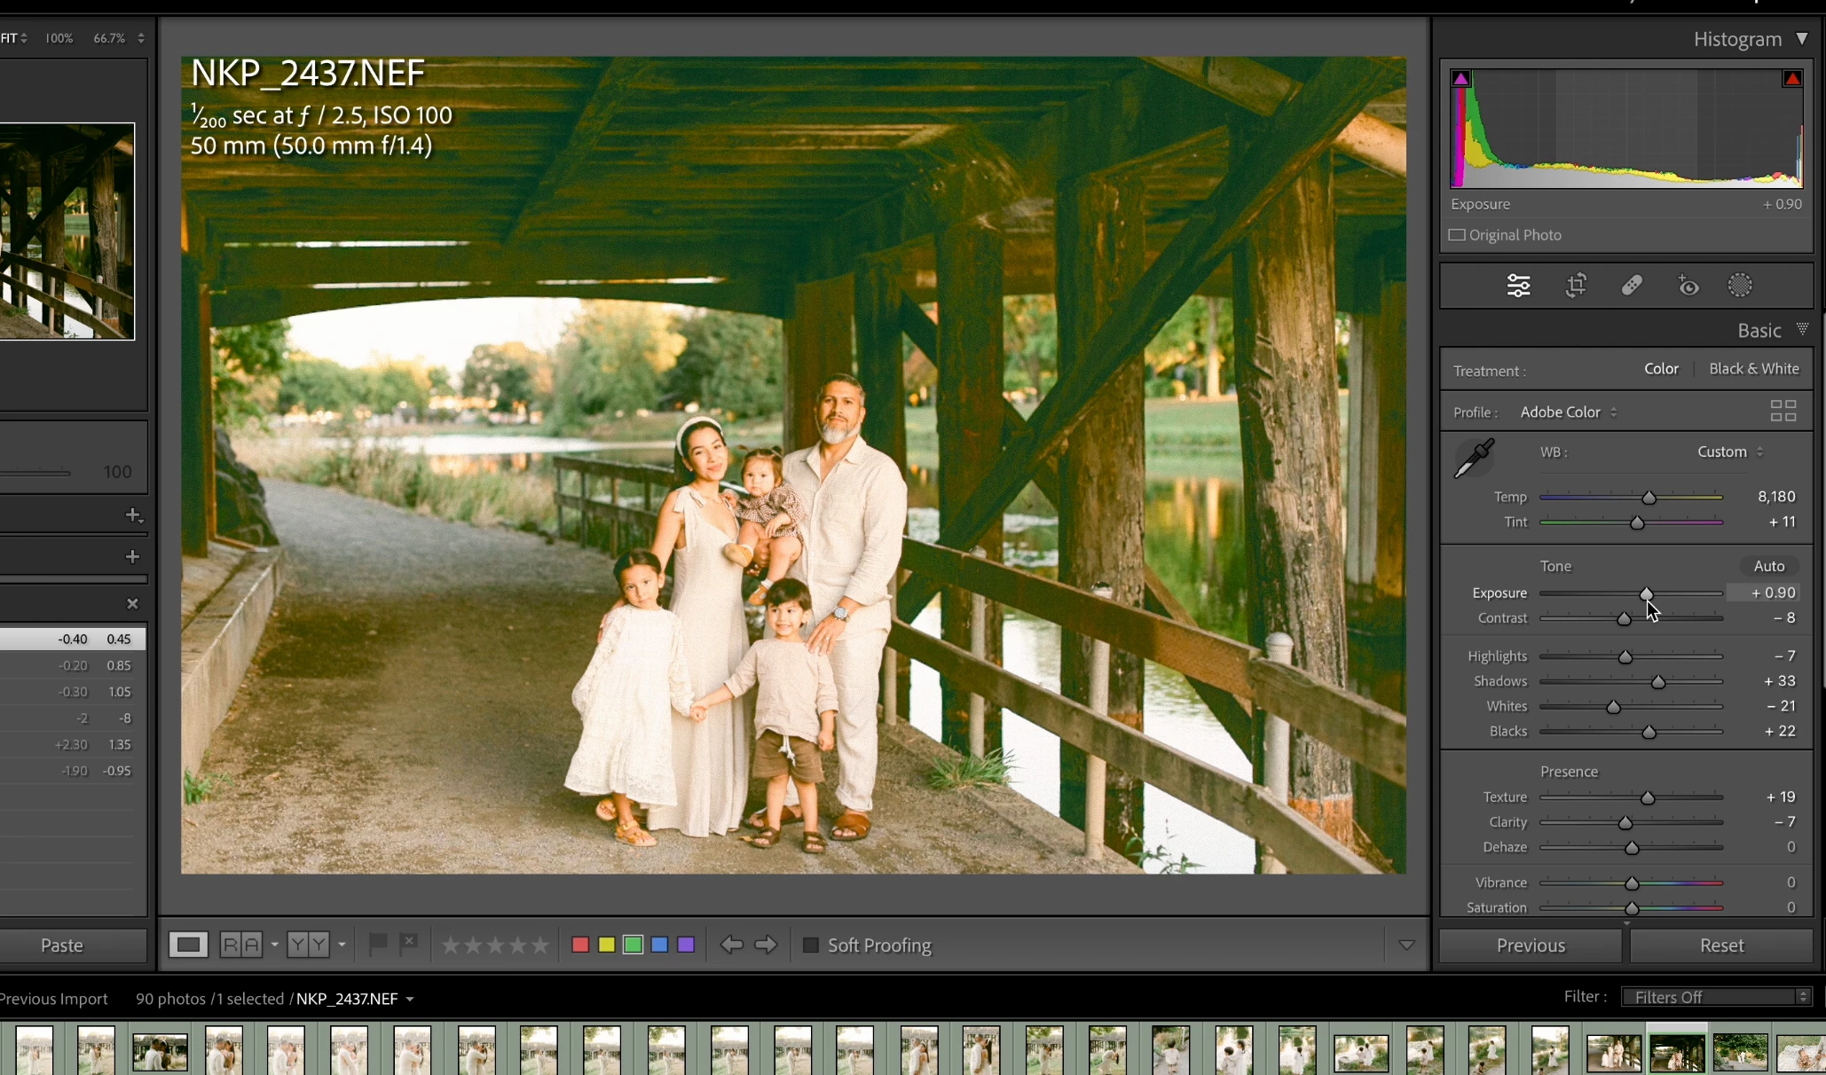Enable Soft Proofing checkbox
1826x1075 pixels.
(x=810, y=945)
